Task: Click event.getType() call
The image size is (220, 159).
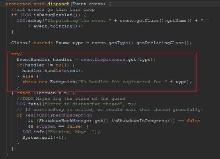Action: (x=112, y=43)
